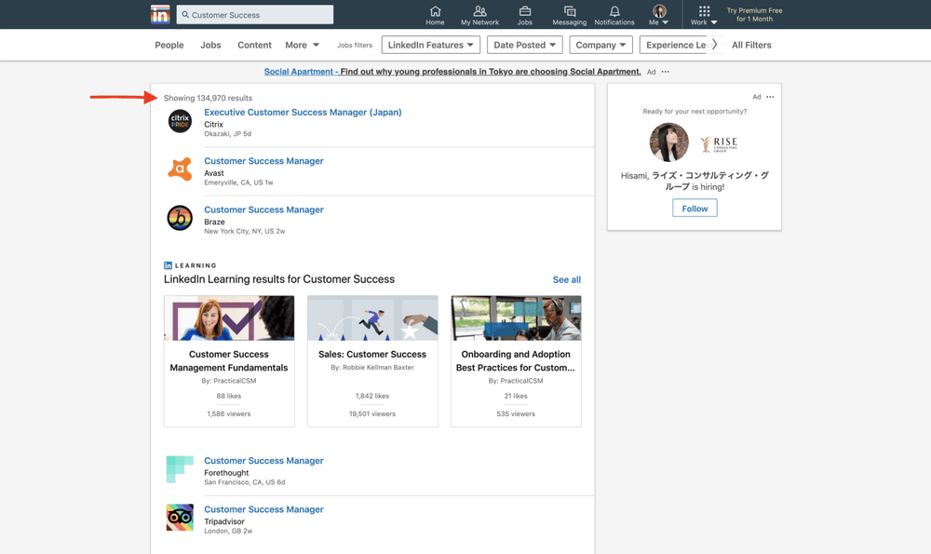Open the Work apps grid menu

[704, 12]
